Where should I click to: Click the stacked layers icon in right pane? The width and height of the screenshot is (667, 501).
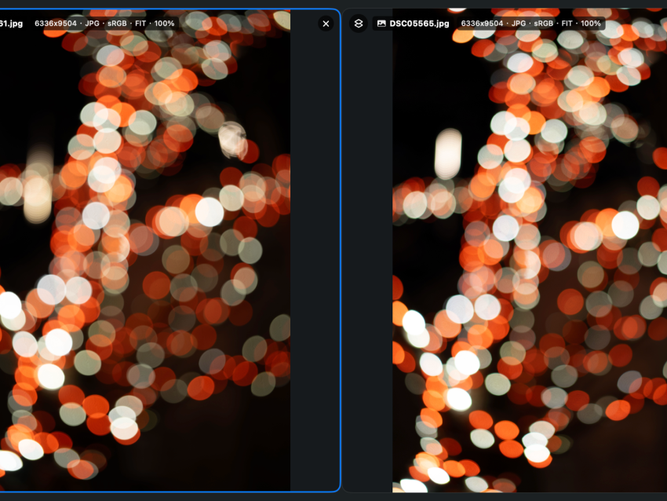coord(359,24)
